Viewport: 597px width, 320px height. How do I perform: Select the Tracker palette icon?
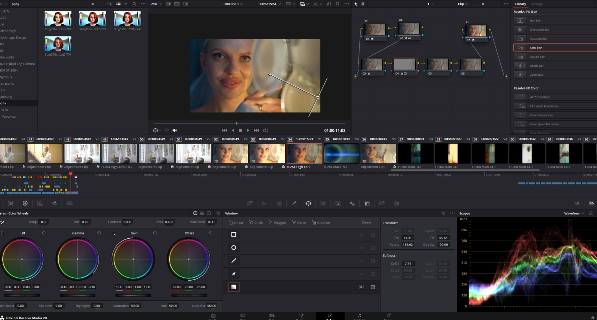tap(323, 203)
